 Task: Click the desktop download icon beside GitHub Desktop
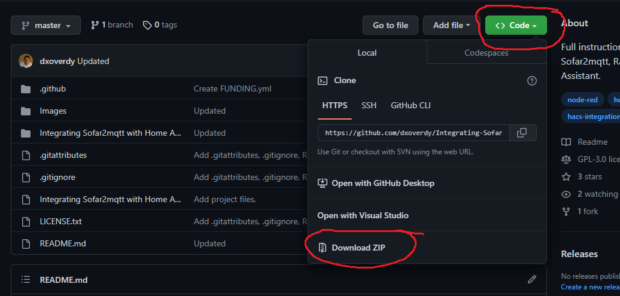pyautogui.click(x=323, y=183)
